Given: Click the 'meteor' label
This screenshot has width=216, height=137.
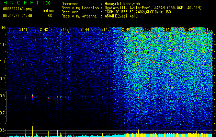Looking at the screenshot, I should point(49,11).
